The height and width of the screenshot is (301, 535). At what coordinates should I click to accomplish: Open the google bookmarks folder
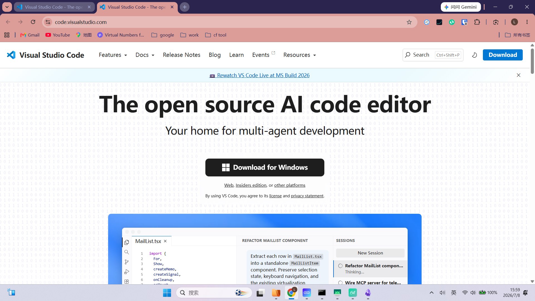163,35
